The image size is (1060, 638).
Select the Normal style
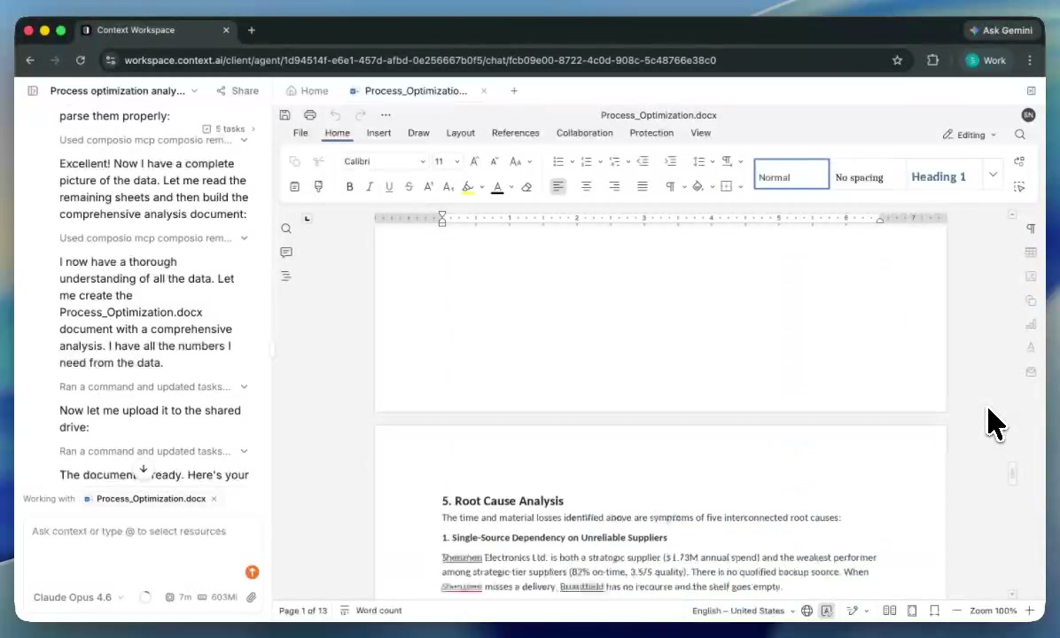click(791, 175)
